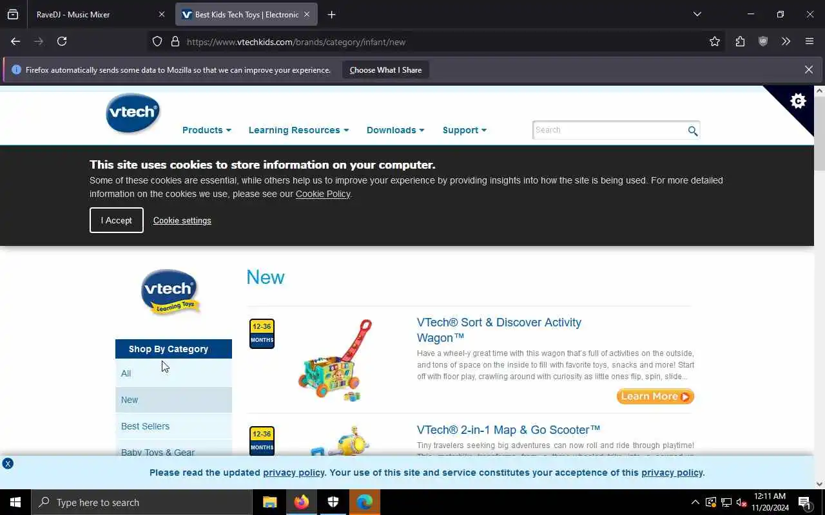
Task: Open the Firefox View tab icon
Action: 13,14
